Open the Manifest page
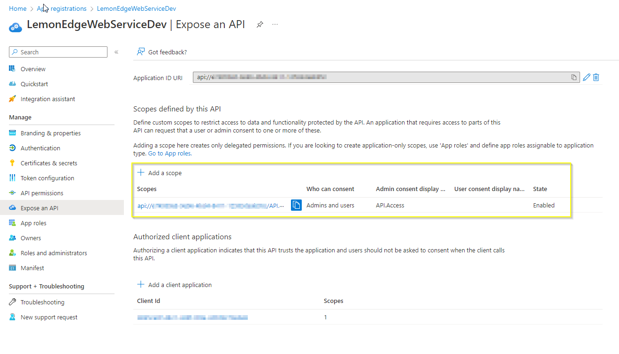This screenshot has width=619, height=354. pos(31,267)
